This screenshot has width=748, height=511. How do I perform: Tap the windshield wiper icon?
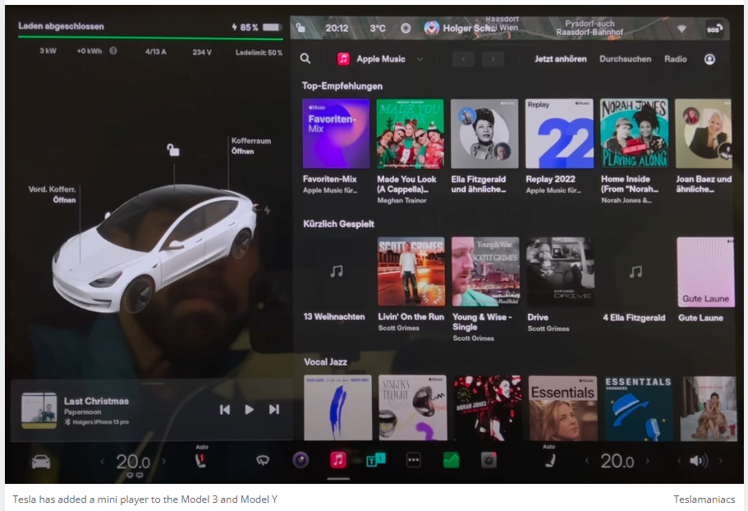(x=263, y=460)
